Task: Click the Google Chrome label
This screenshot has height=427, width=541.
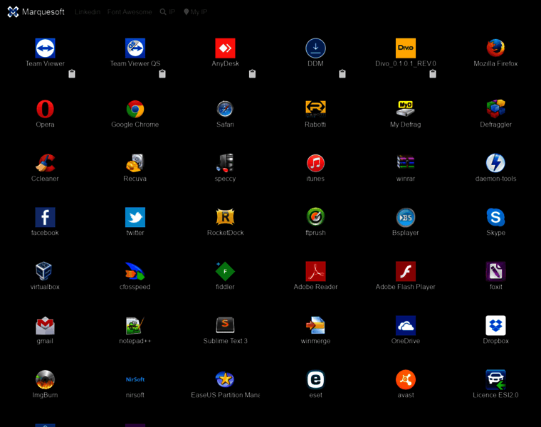Action: (135, 125)
